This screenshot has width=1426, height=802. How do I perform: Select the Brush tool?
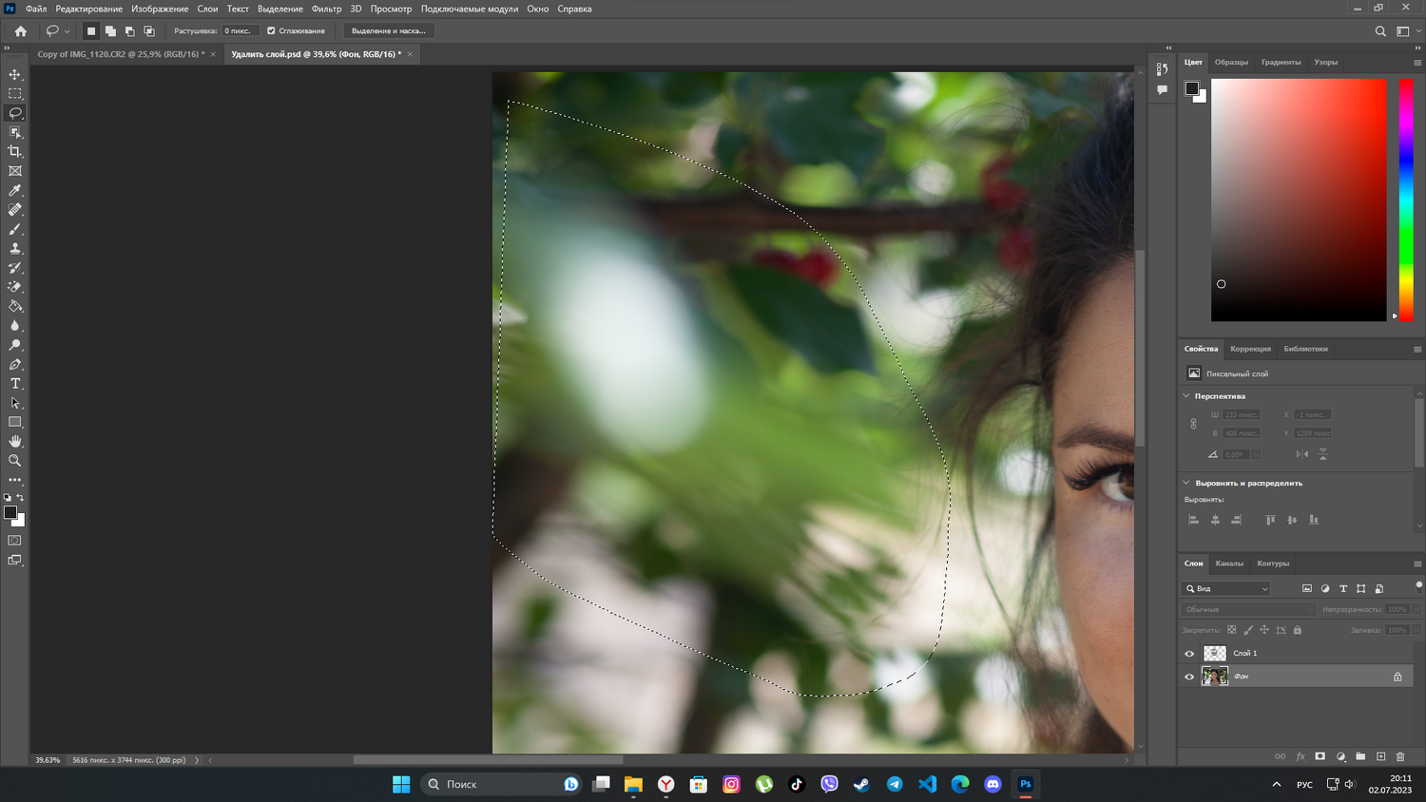coord(15,229)
